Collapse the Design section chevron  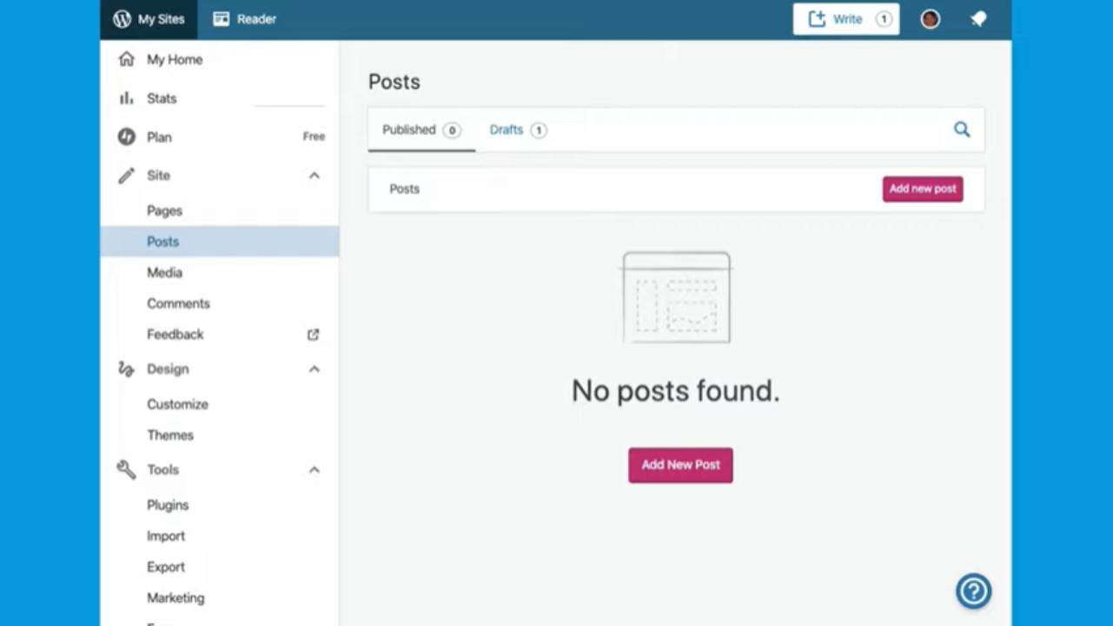click(x=314, y=370)
